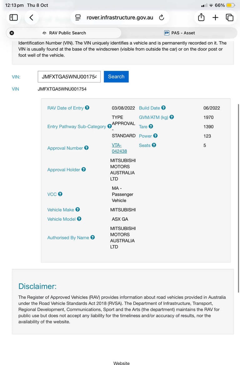
Task: Open help icon for RAV Date of Entry
Action: click(x=87, y=107)
